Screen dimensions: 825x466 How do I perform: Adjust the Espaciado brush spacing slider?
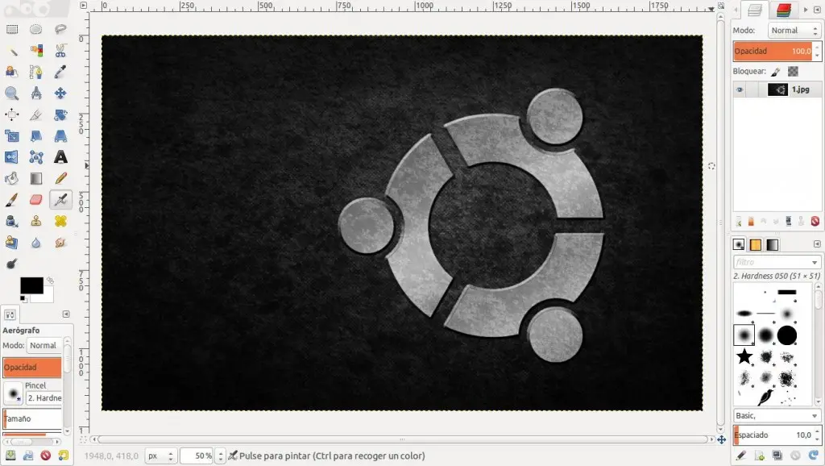pos(777,435)
